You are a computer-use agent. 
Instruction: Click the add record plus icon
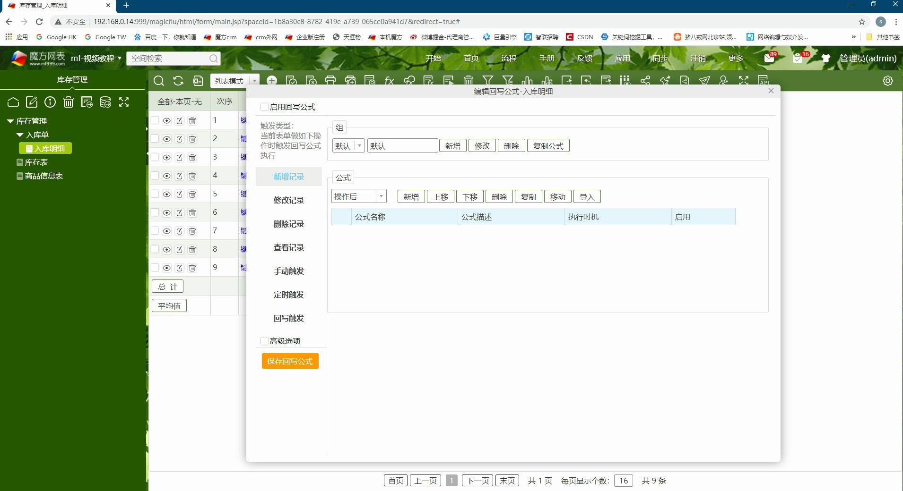pos(272,81)
